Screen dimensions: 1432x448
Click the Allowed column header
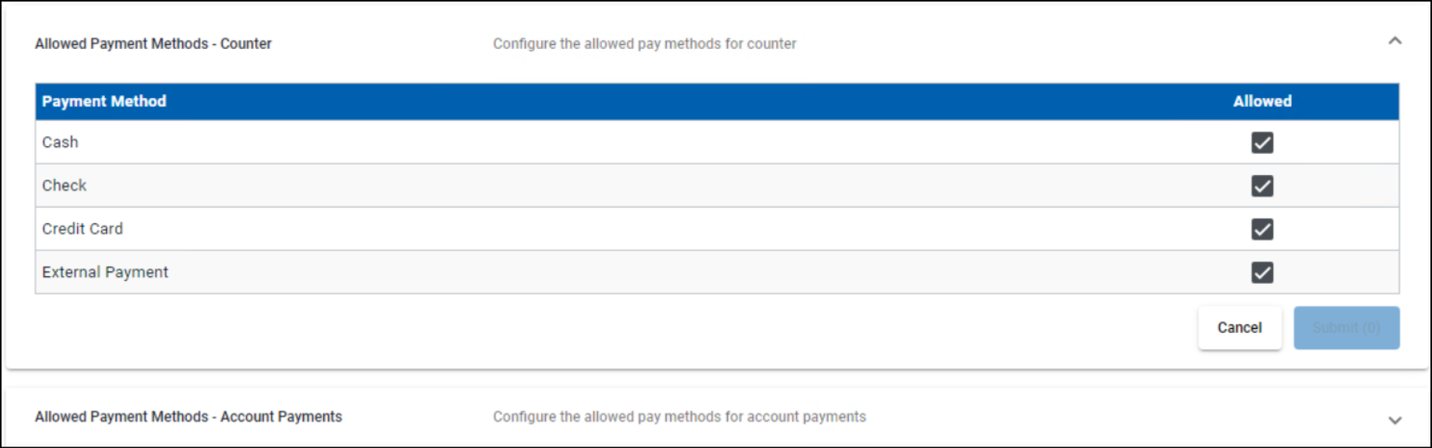click(x=1261, y=102)
